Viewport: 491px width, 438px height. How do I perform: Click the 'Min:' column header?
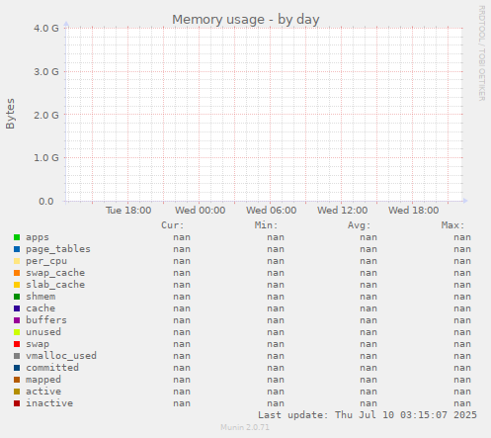(x=266, y=225)
